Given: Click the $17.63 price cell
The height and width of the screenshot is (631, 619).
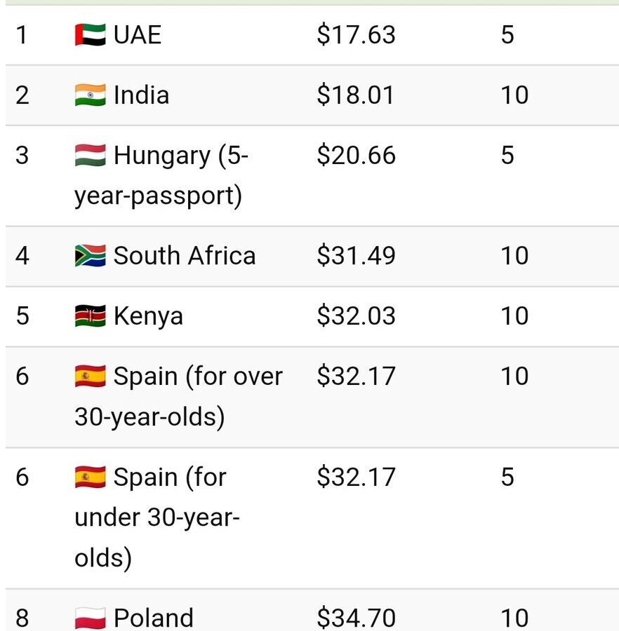Looking at the screenshot, I should (356, 34).
